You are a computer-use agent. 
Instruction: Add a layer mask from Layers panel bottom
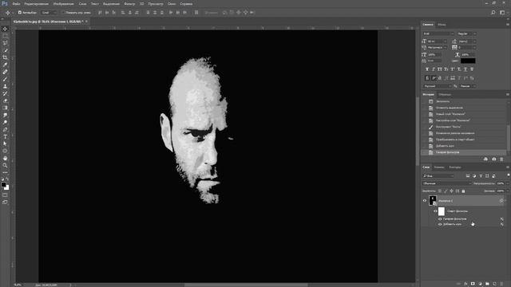(473, 284)
